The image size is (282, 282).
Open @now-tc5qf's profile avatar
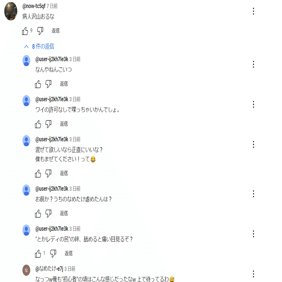pos(11,11)
